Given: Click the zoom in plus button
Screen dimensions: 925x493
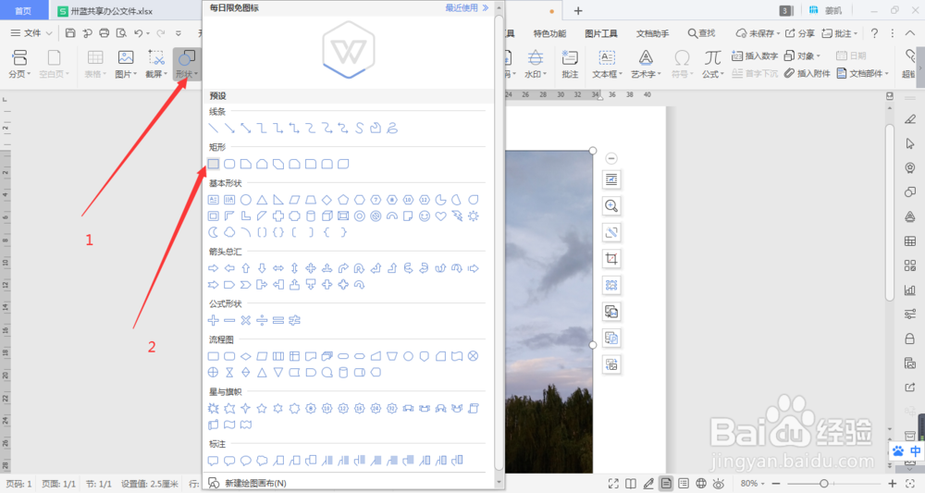Looking at the screenshot, I should [893, 484].
